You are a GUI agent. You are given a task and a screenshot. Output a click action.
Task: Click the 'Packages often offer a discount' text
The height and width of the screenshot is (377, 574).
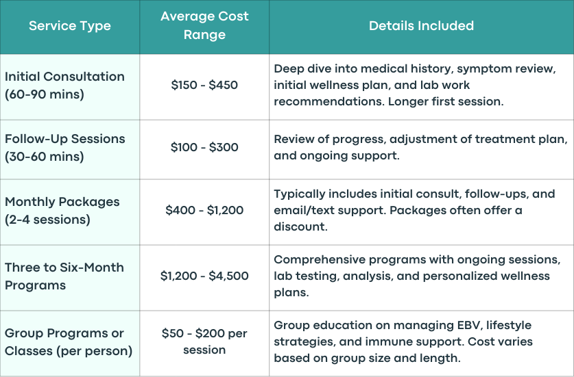(x=398, y=218)
